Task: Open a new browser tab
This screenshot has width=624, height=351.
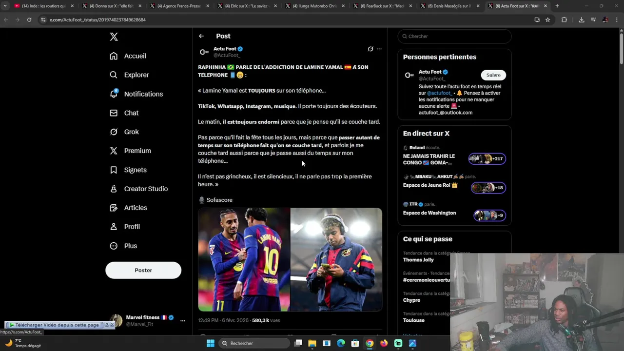Action: coord(557,6)
